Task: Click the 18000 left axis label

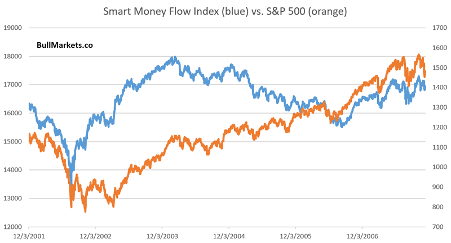Action: (x=12, y=56)
